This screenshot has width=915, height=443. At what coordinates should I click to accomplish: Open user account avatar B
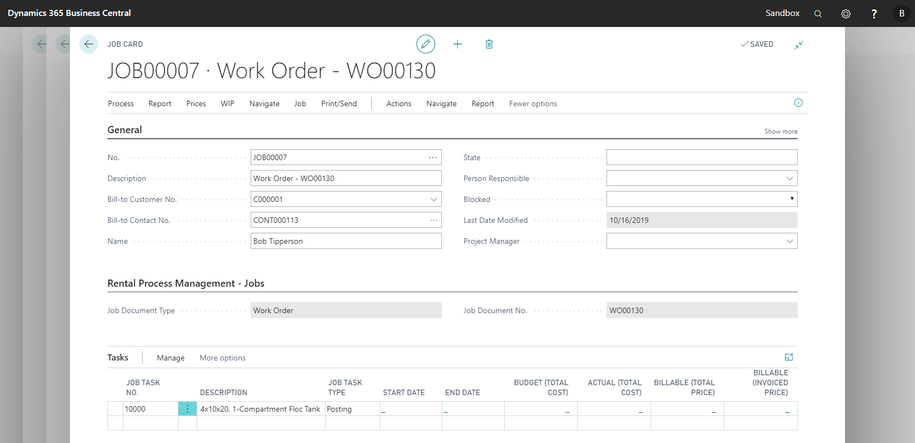[x=902, y=13]
